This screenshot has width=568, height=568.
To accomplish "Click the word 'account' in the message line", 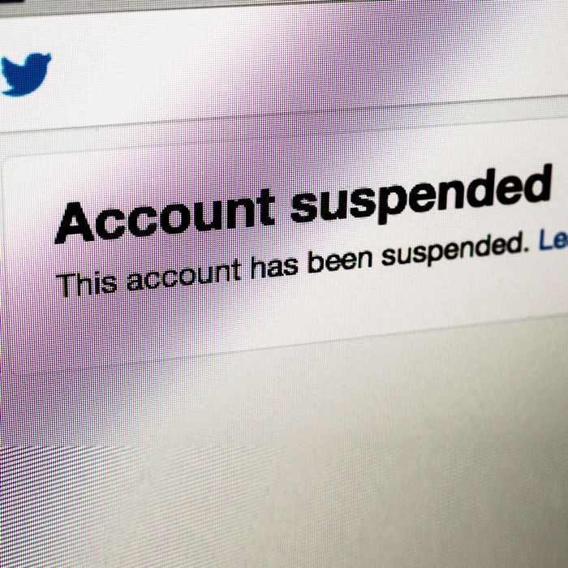I will tap(184, 274).
